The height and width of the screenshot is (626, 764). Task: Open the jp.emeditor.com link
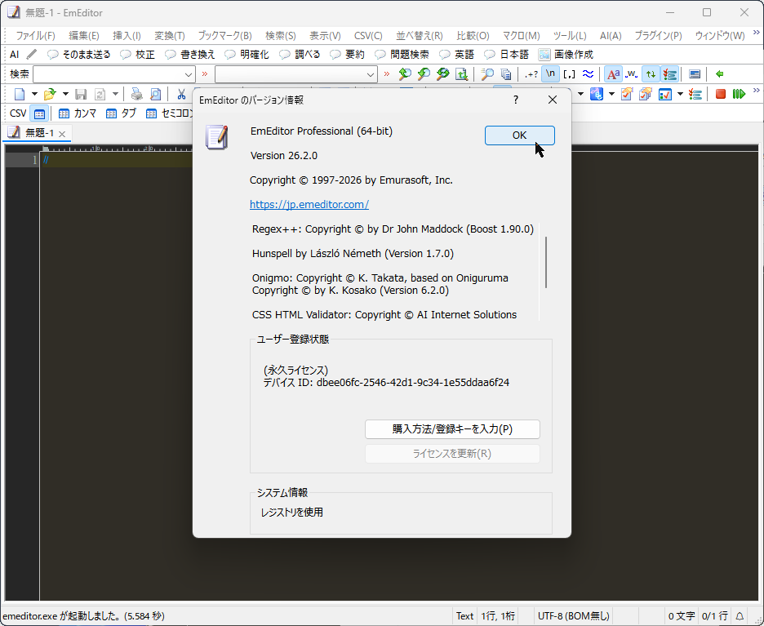pyautogui.click(x=309, y=204)
